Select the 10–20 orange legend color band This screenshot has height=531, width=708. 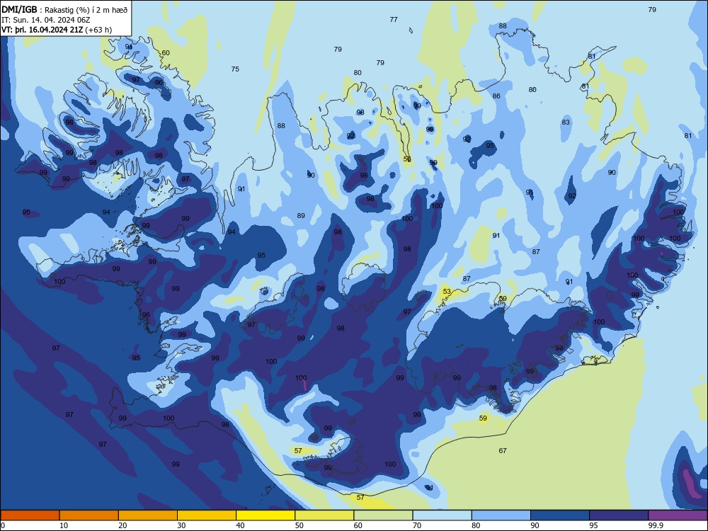89,515
